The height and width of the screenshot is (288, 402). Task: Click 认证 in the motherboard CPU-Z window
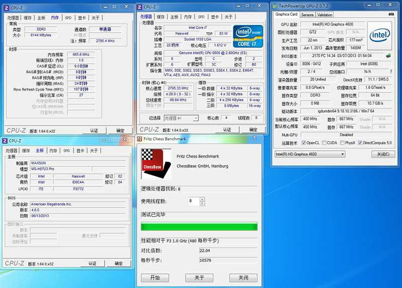click(x=92, y=263)
